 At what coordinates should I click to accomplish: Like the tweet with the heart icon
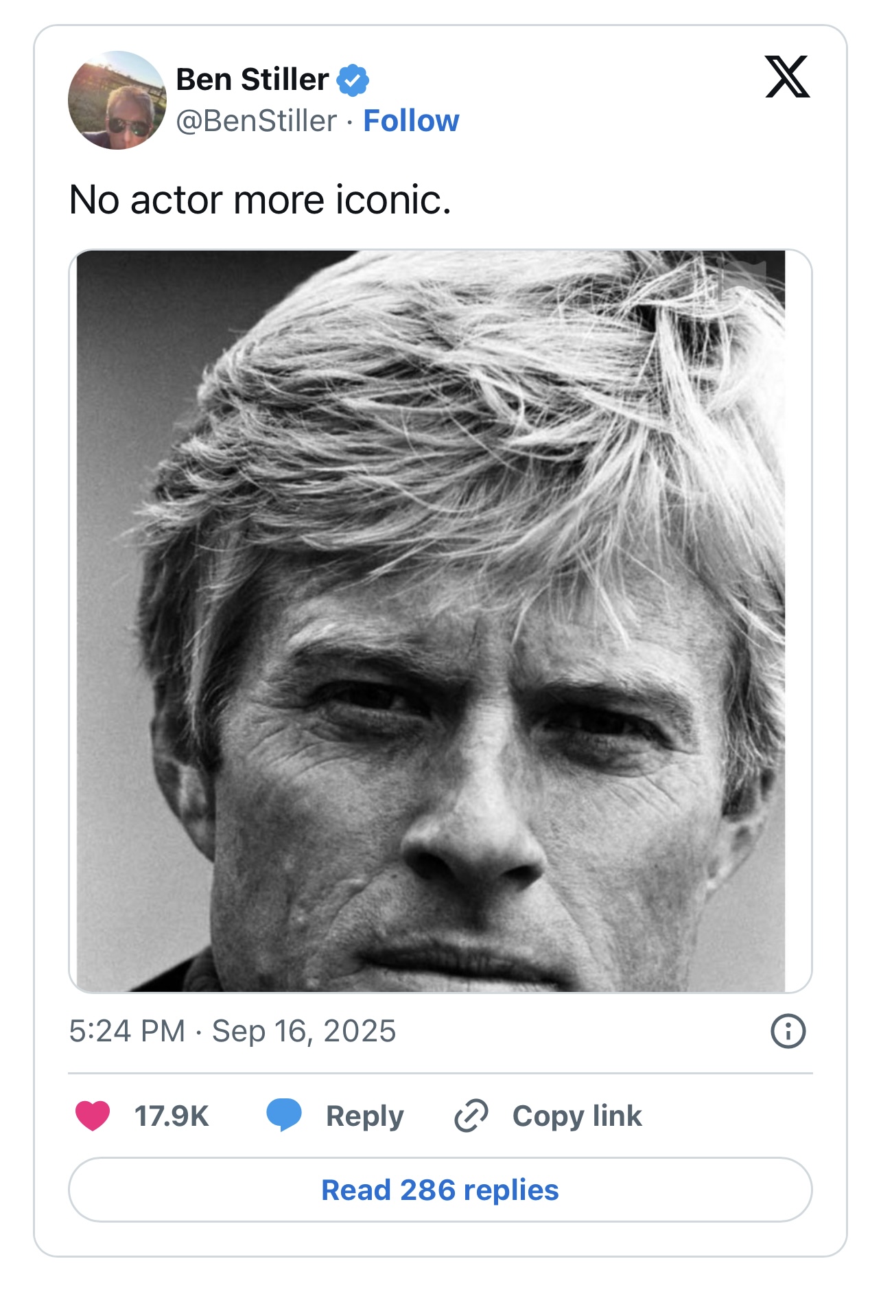pyautogui.click(x=93, y=1116)
